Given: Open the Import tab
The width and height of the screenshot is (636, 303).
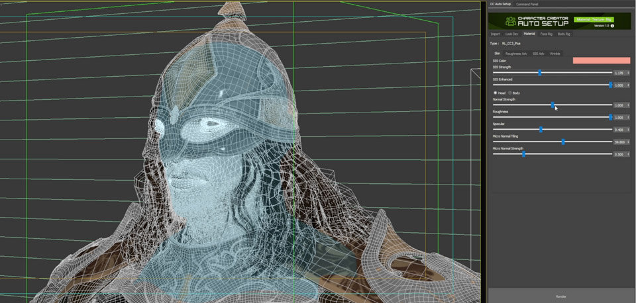Looking at the screenshot, I should click(495, 34).
